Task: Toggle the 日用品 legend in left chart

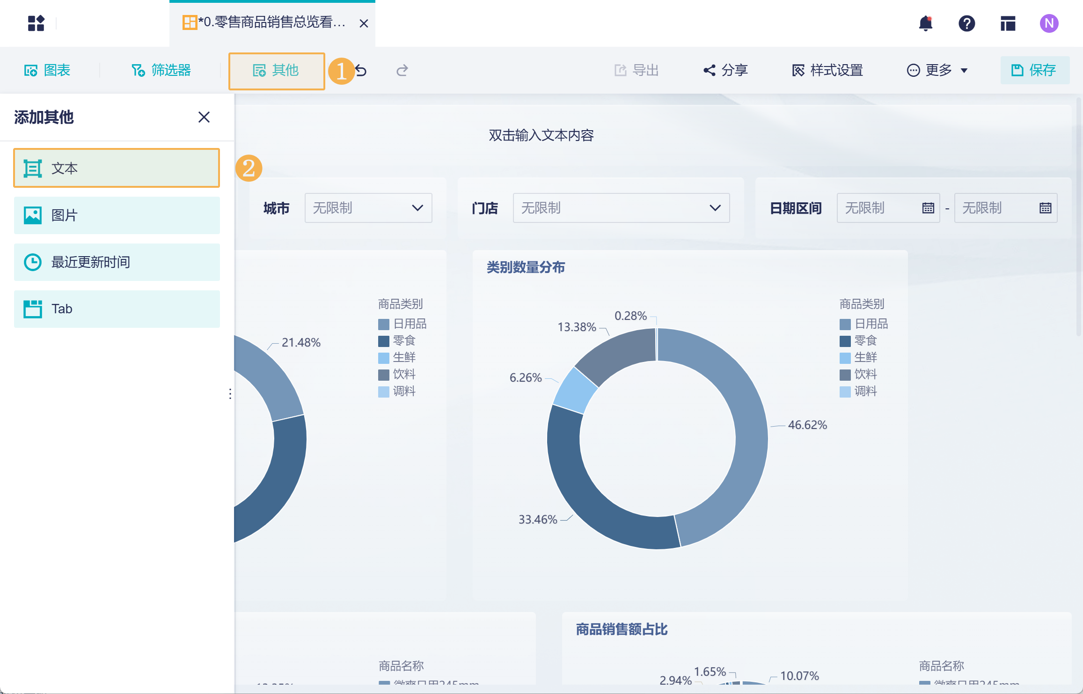Action: tap(402, 324)
